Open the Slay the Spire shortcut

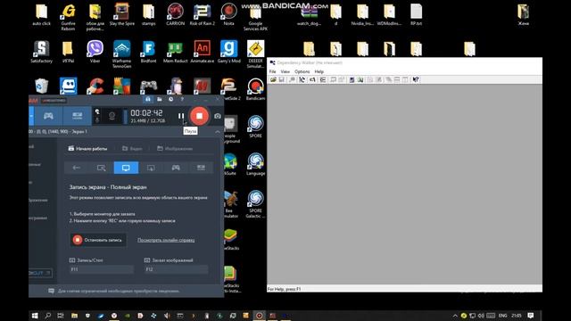point(121,14)
